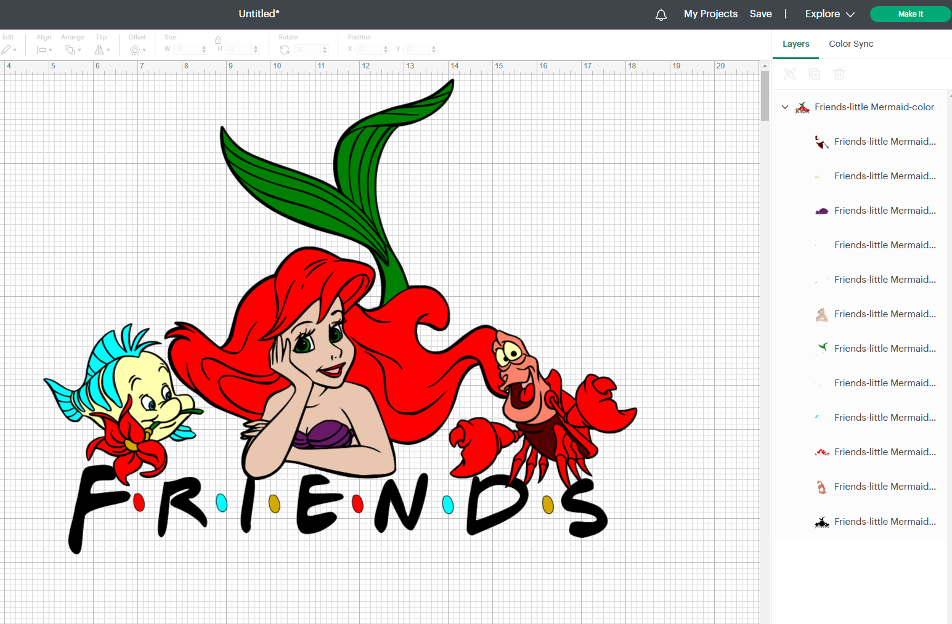Click the Arrange icon
Screen dimensions: 952x624
tap(71, 49)
